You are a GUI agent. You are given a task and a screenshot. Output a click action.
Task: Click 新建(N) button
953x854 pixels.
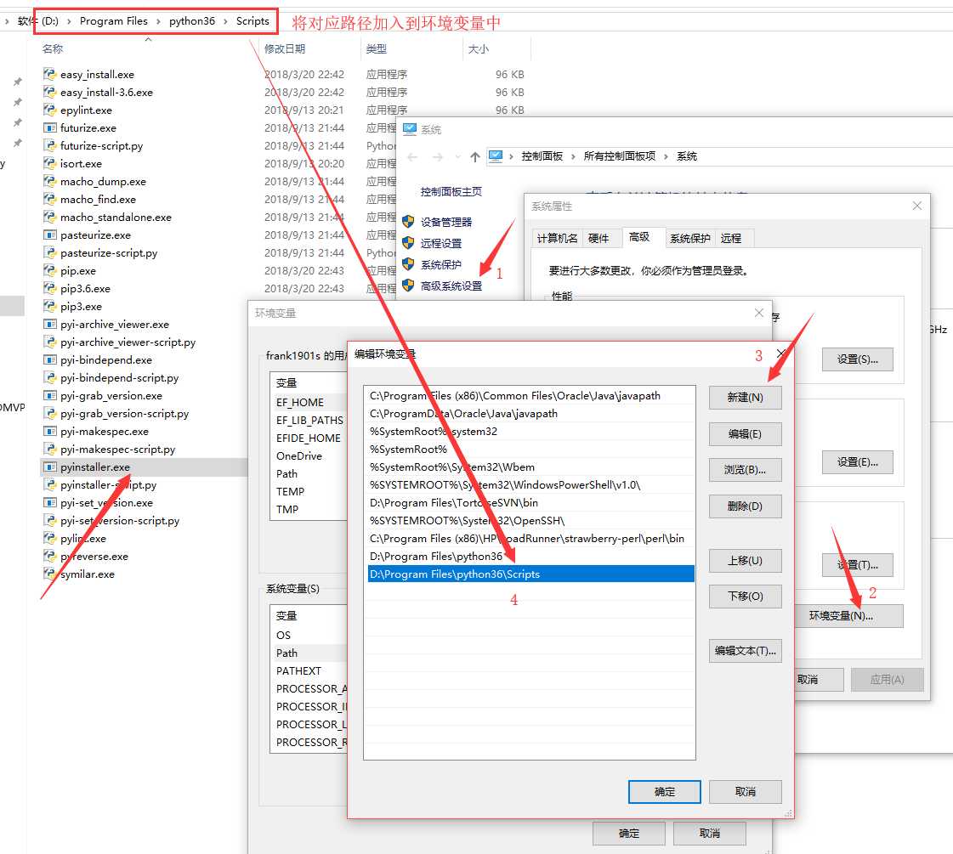pos(745,397)
